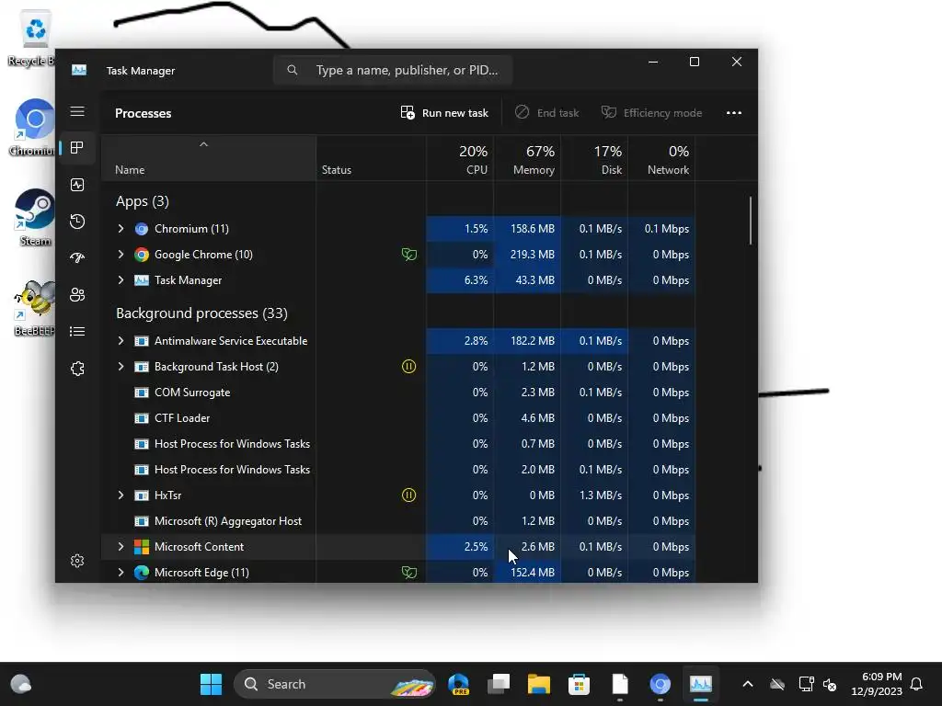Open the Recycle Bin desktop icon
The height and width of the screenshot is (706, 942).
tap(32, 39)
